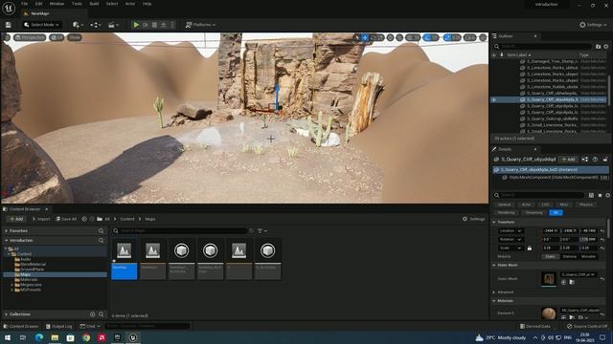Open the editor Settings dropdown at top right

pyautogui.click(x=593, y=25)
